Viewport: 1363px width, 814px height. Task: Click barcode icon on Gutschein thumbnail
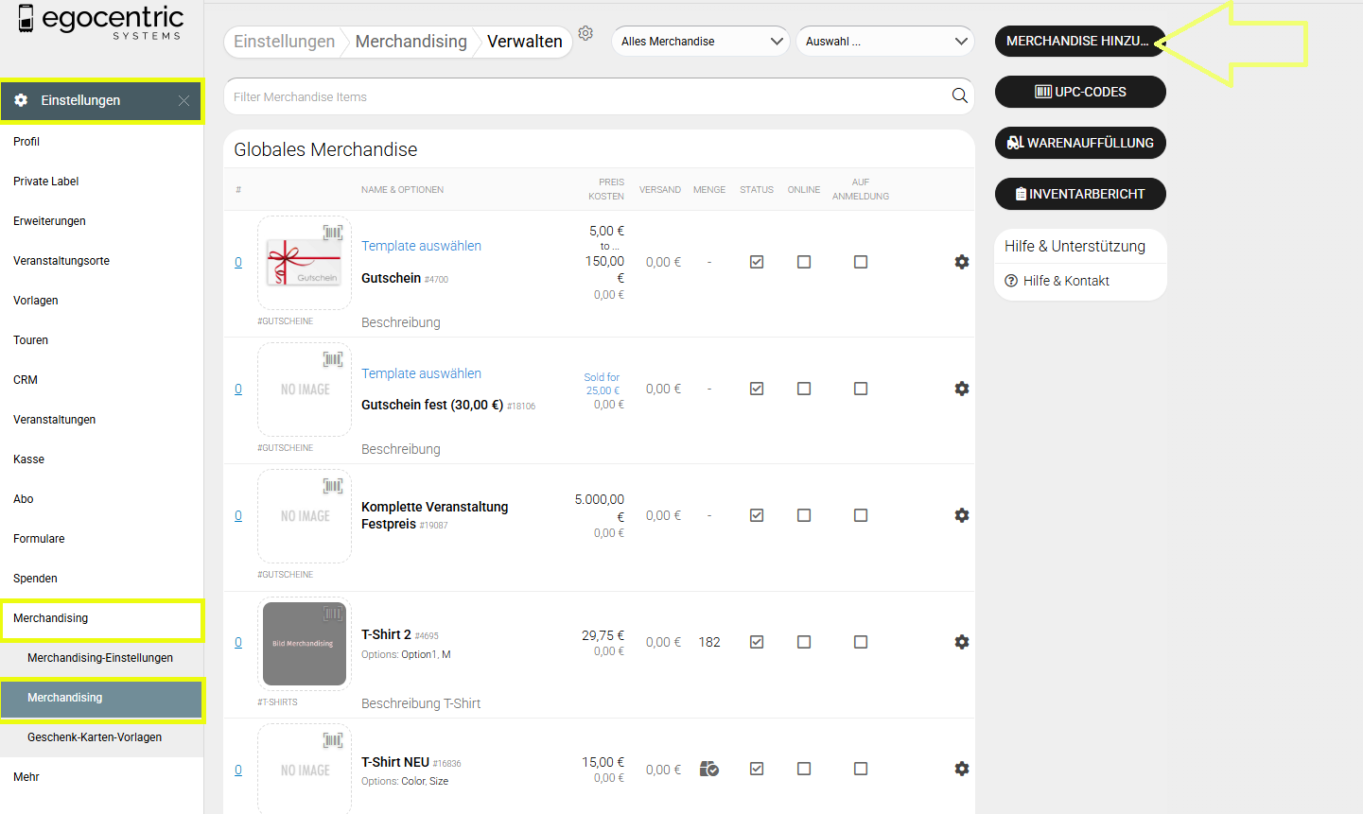tap(333, 233)
